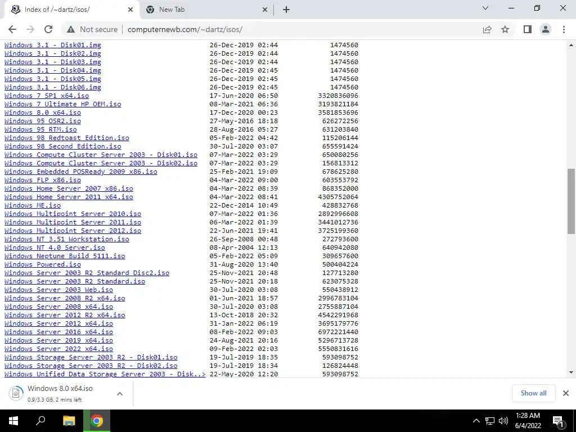576x432 pixels.
Task: Click the date 22-Dec-2014 10:49
Action: click(x=244, y=206)
